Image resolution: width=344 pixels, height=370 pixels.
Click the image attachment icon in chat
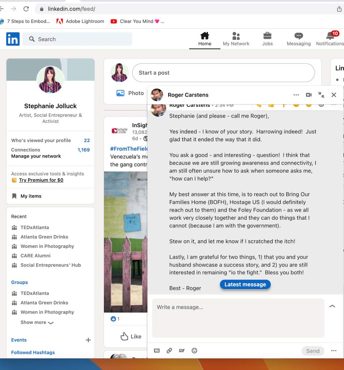coord(157,350)
